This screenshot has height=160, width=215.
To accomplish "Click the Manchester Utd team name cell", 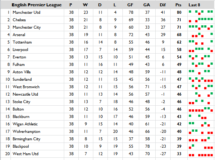I will click(x=37, y=12).
